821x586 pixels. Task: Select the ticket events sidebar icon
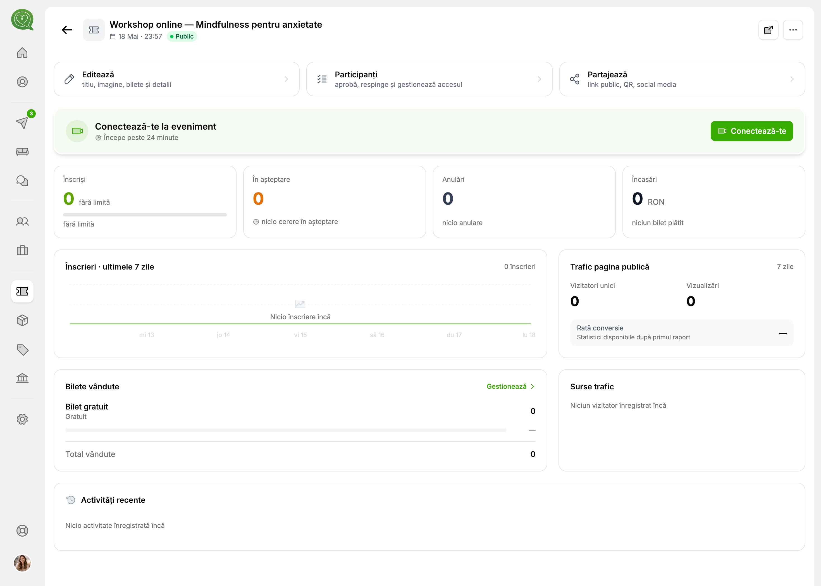tap(22, 291)
